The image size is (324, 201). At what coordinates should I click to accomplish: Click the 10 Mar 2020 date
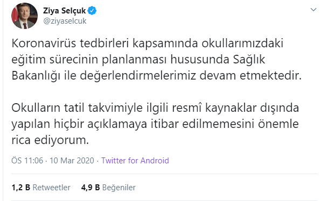click(x=72, y=161)
